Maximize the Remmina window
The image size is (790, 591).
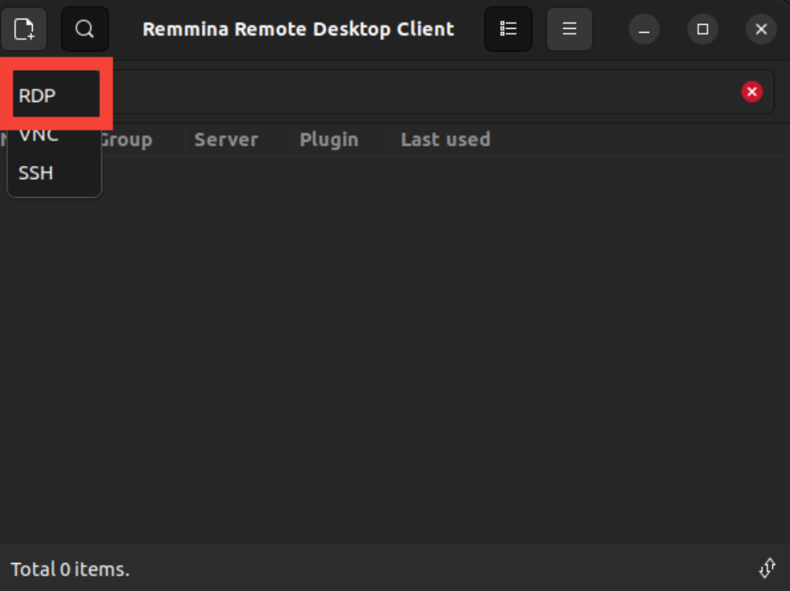(x=702, y=30)
